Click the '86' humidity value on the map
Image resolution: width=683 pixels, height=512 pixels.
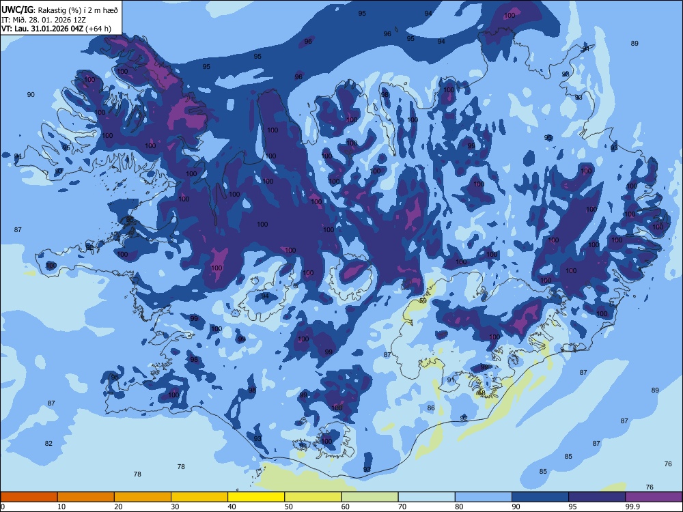tap(431, 408)
